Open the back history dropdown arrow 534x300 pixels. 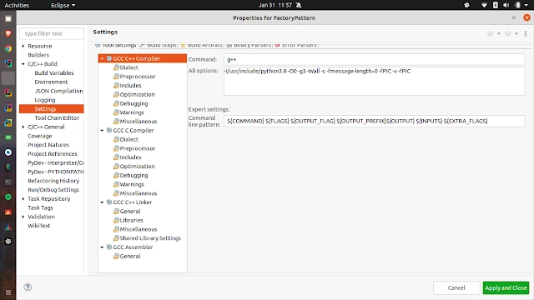click(x=499, y=33)
